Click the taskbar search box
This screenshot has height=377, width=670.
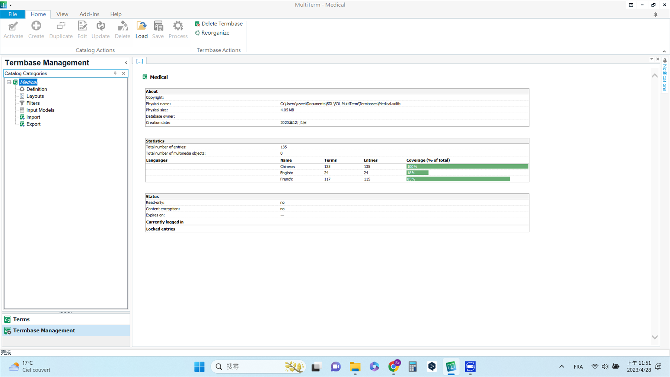[x=258, y=367]
